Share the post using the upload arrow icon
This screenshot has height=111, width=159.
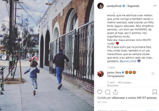coord(115,92)
